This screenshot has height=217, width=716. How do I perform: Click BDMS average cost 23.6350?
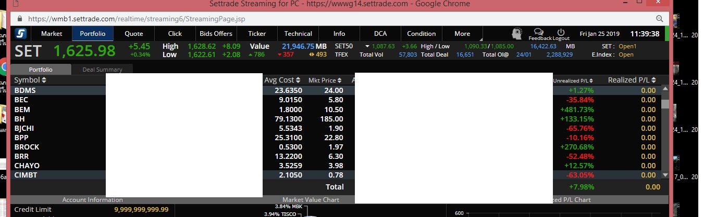[x=288, y=90]
